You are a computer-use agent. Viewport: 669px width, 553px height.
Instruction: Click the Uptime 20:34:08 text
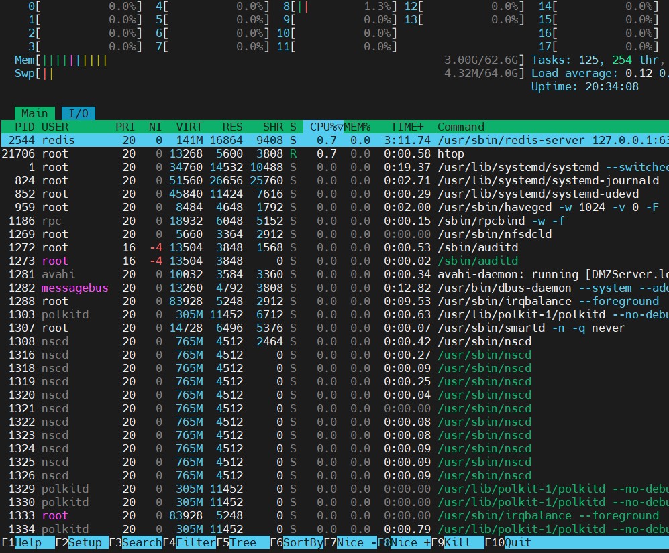[x=585, y=86]
